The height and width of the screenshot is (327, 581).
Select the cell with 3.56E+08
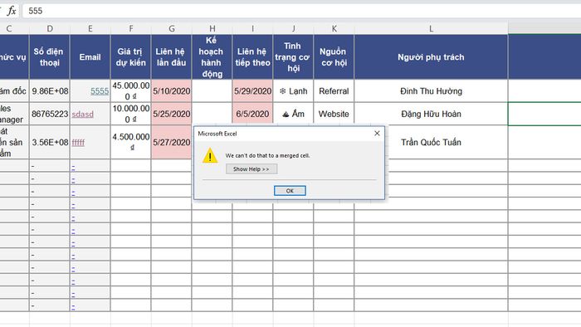pyautogui.click(x=49, y=142)
